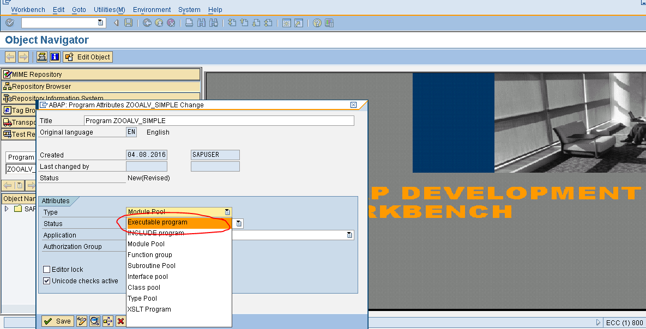Click the Title input field of the program
The width and height of the screenshot is (646, 329).
click(218, 120)
